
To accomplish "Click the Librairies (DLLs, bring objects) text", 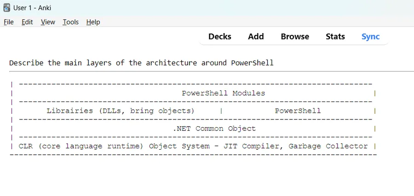I will click(121, 111).
